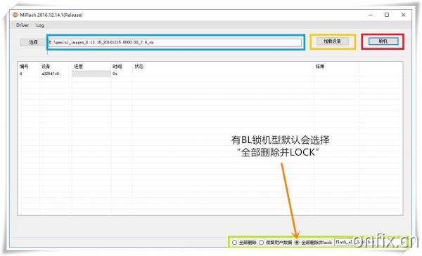Focus the firmware path input field
The image size is (422, 256).
(175, 42)
